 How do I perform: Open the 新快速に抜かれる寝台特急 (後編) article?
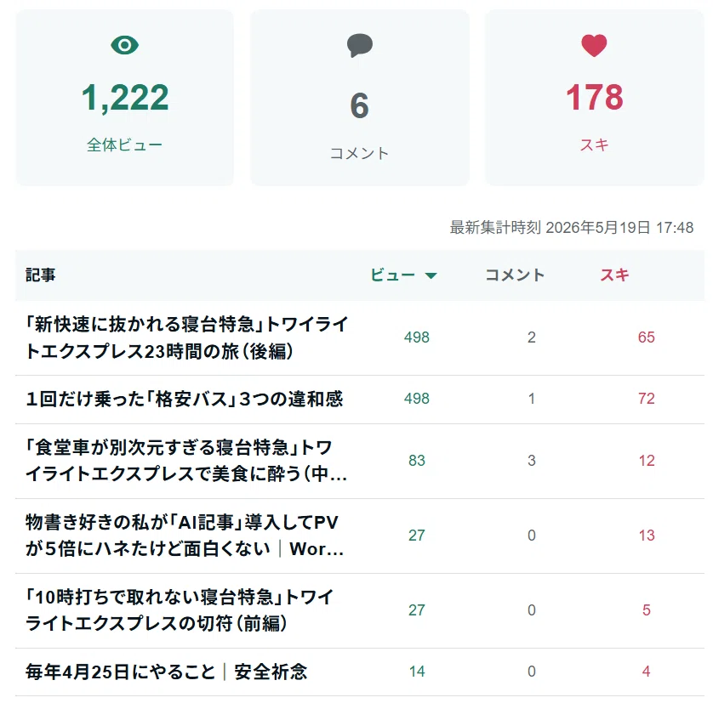(x=186, y=337)
